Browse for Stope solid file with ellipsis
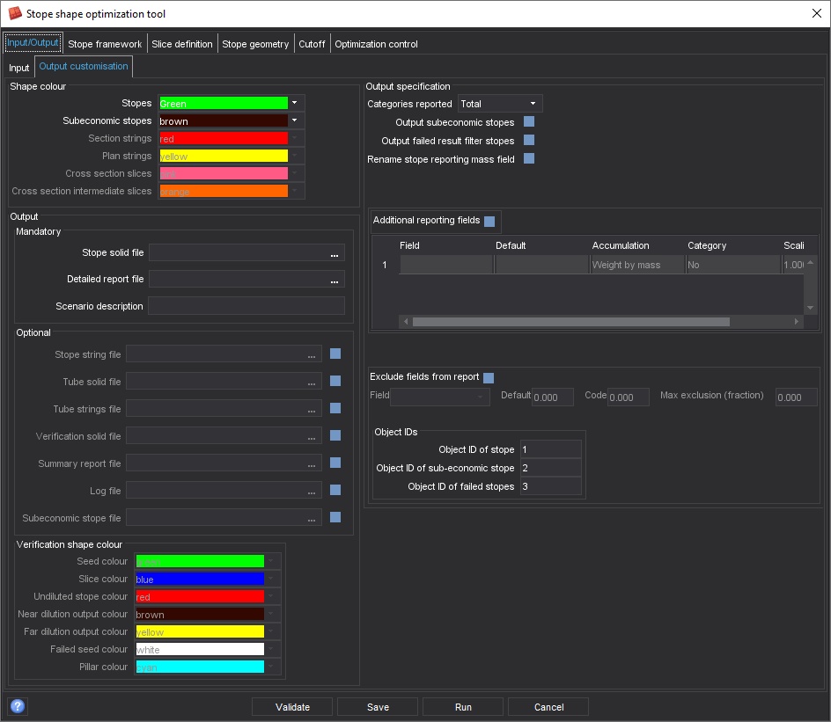The image size is (831, 722). [x=335, y=253]
